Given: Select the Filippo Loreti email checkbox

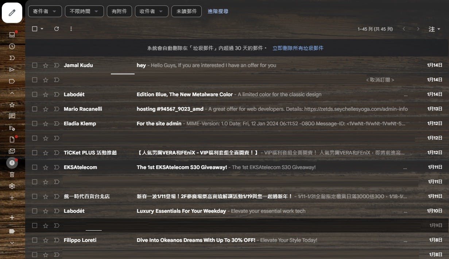Looking at the screenshot, I should point(35,240).
